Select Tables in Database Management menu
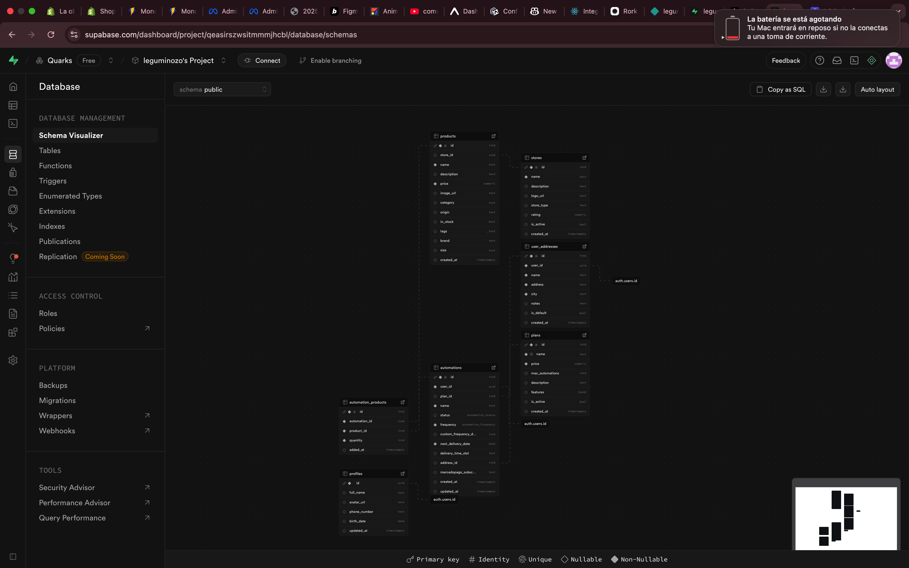The width and height of the screenshot is (909, 568). pyautogui.click(x=50, y=151)
